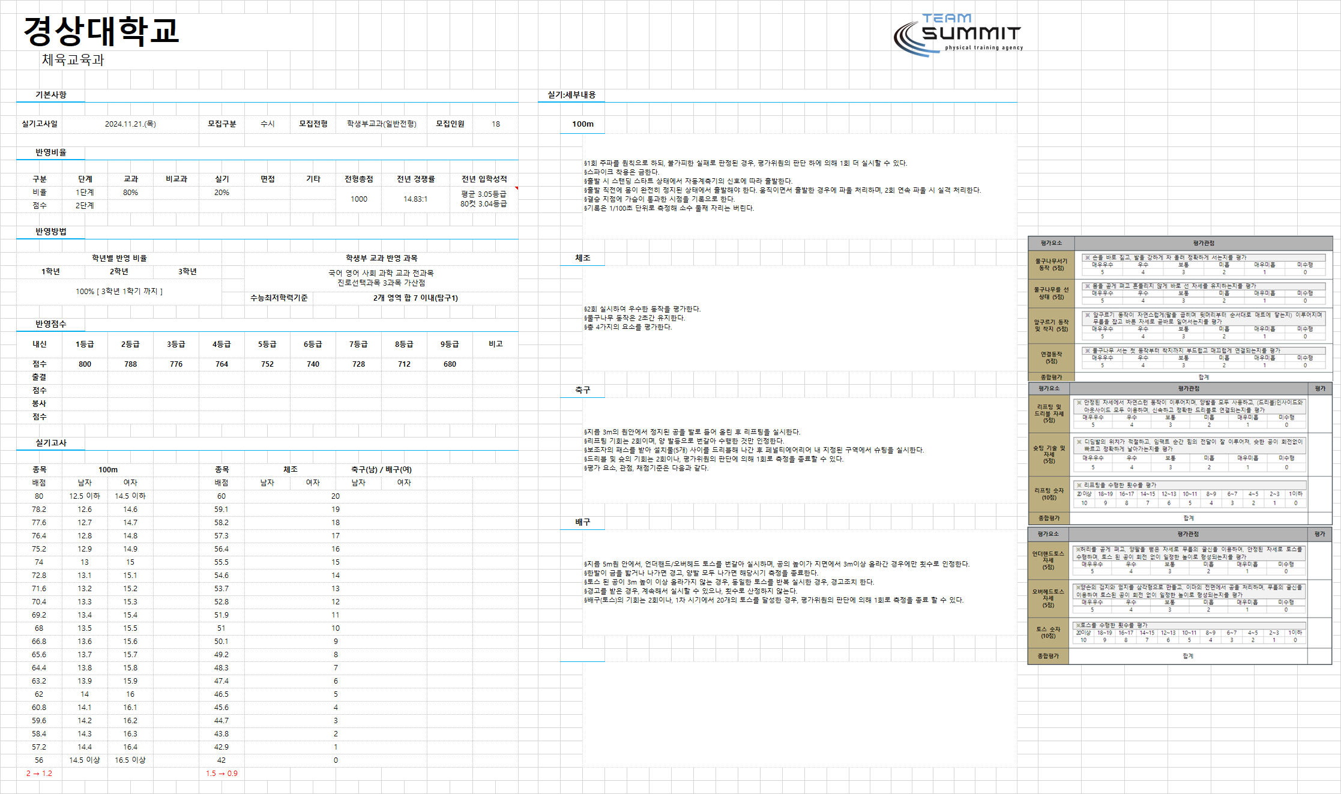Select the 1등급 score 800 cell
The height and width of the screenshot is (794, 1341).
[x=85, y=364]
